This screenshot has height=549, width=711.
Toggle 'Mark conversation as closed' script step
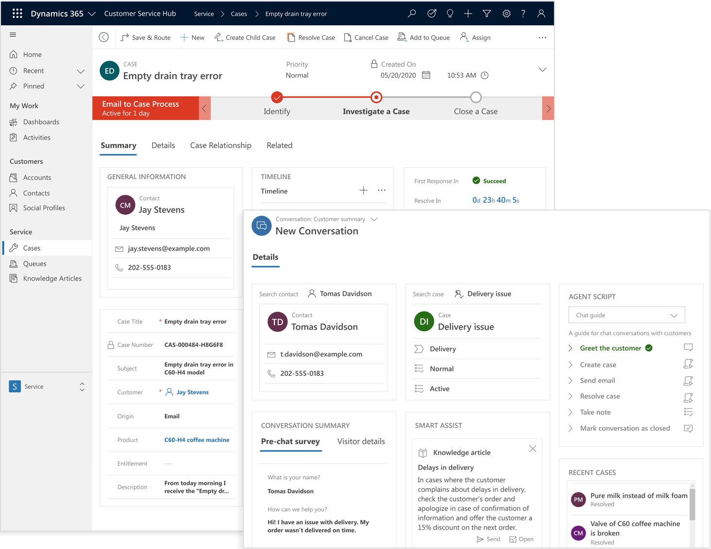[688, 428]
